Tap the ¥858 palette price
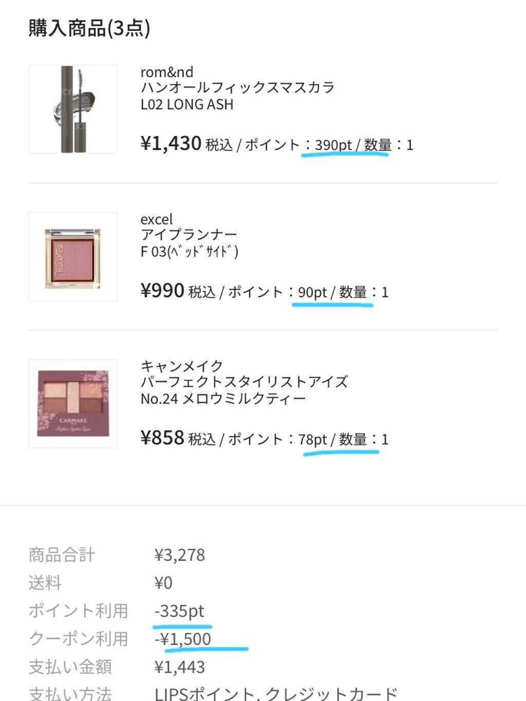This screenshot has height=701, width=526. [162, 438]
